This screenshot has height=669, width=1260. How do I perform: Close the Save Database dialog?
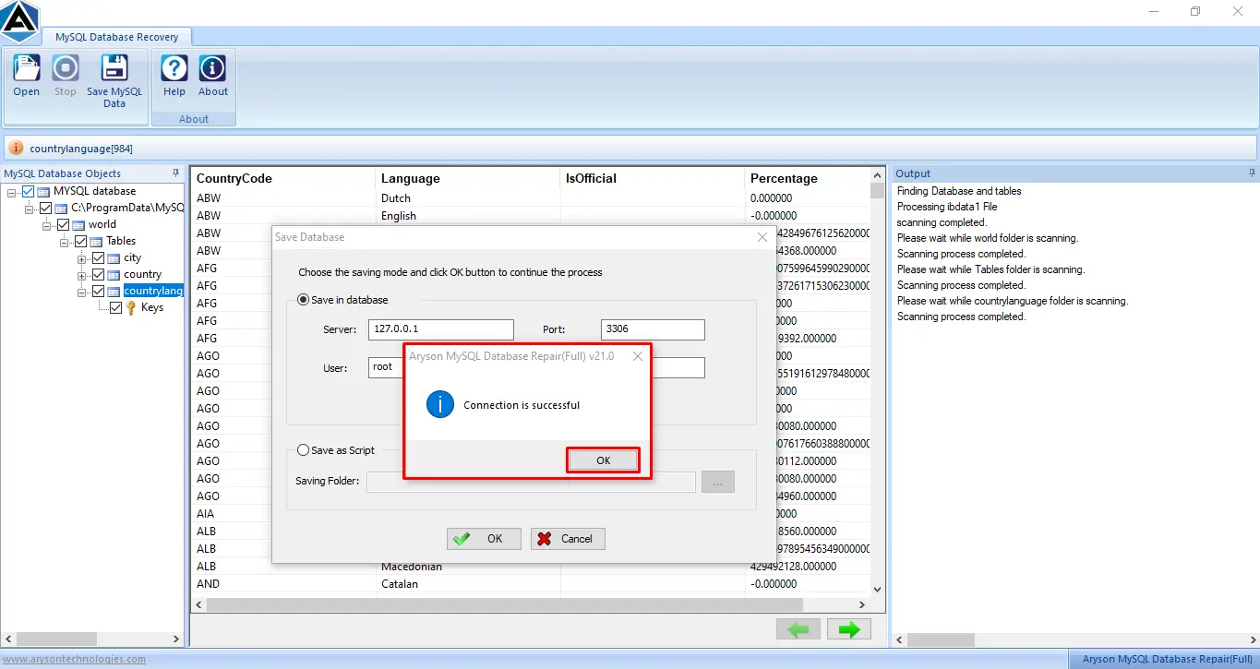762,237
